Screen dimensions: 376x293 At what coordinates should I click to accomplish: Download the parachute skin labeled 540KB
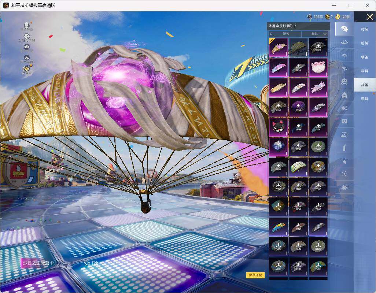pyautogui.click(x=298, y=206)
